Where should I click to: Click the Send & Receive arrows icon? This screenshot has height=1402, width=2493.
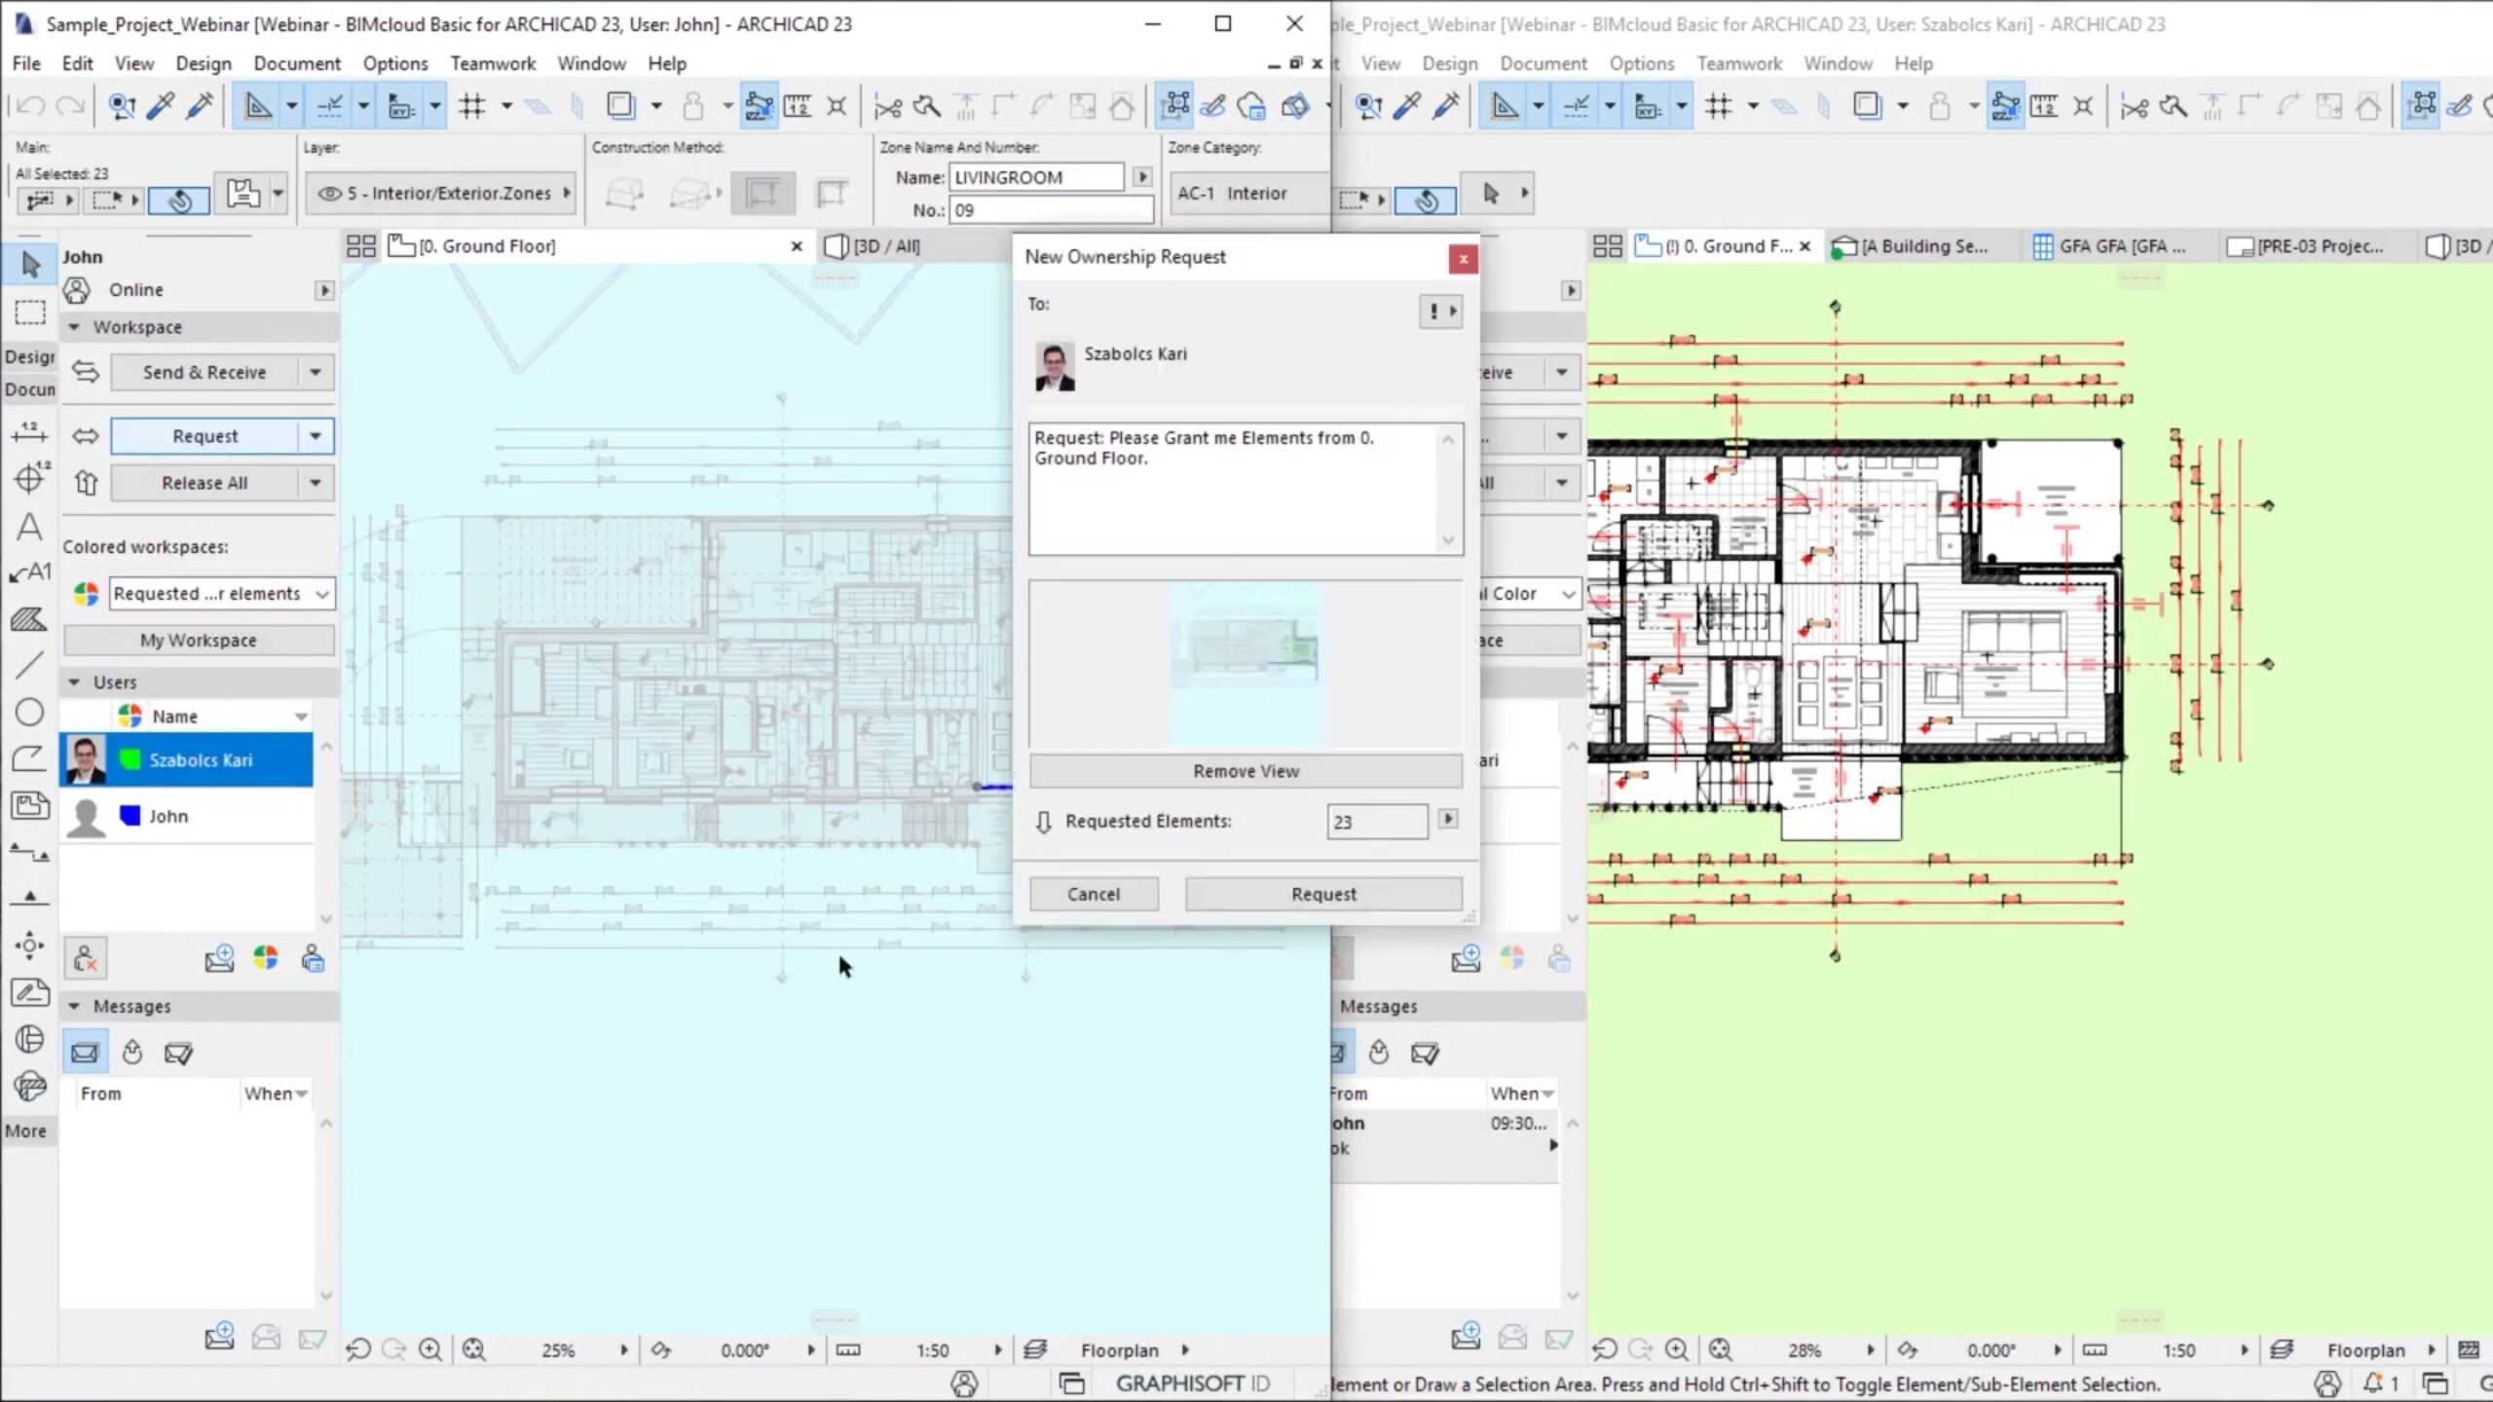coord(86,372)
